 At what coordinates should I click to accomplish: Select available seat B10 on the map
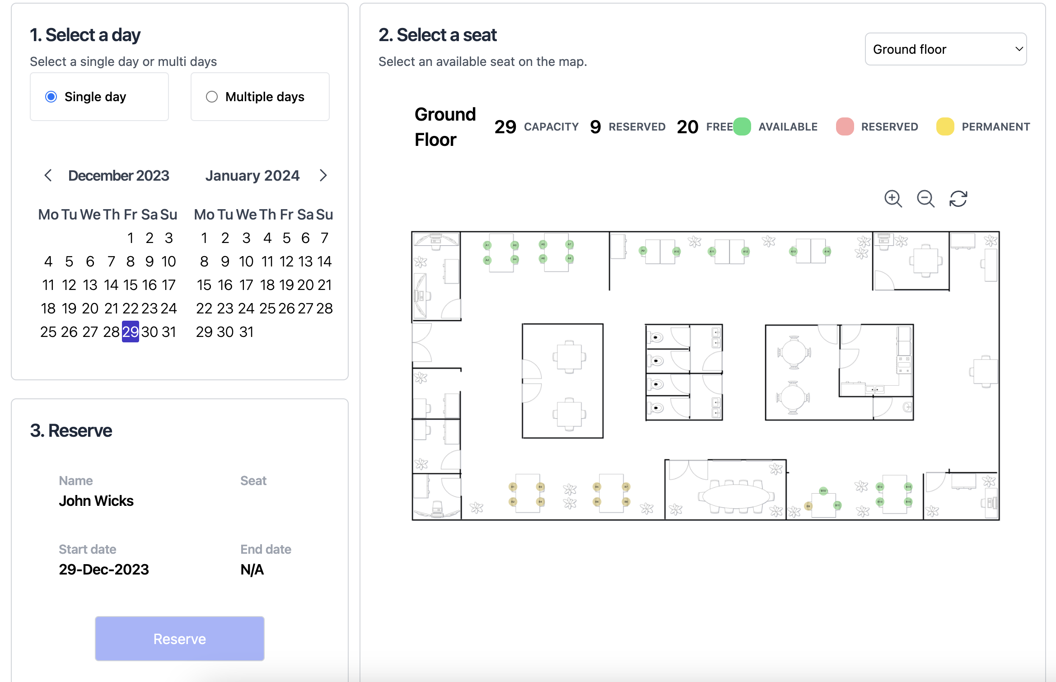[823, 491]
